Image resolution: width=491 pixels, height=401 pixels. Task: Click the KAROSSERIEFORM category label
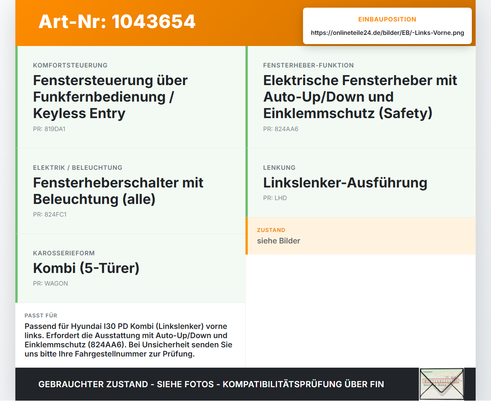tap(64, 253)
